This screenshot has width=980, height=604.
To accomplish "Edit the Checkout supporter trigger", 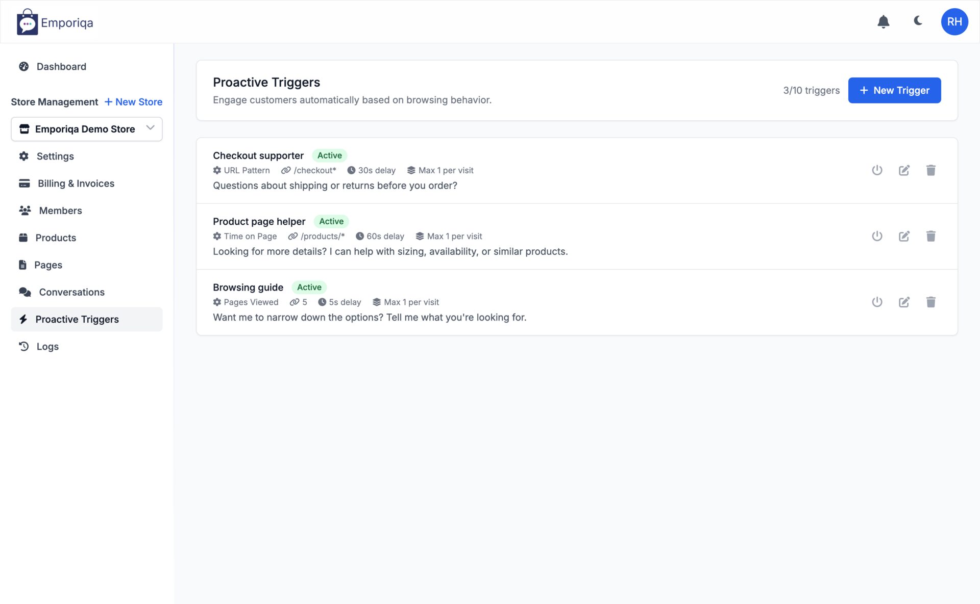I will [x=904, y=170].
